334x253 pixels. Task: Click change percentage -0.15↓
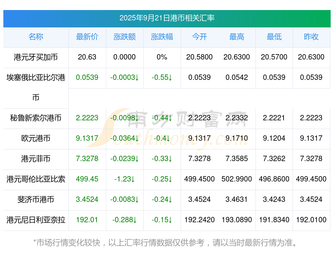click(162, 220)
